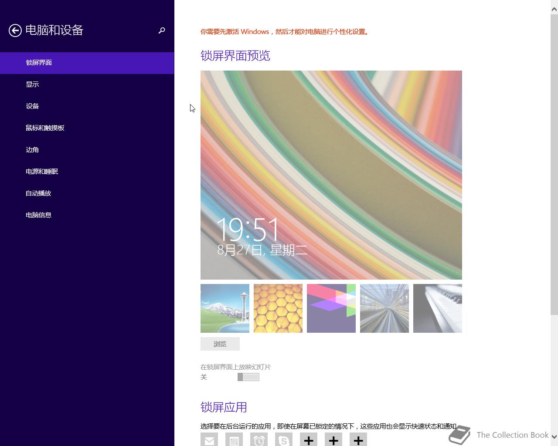Click the 19:51 time on preview

[248, 230]
